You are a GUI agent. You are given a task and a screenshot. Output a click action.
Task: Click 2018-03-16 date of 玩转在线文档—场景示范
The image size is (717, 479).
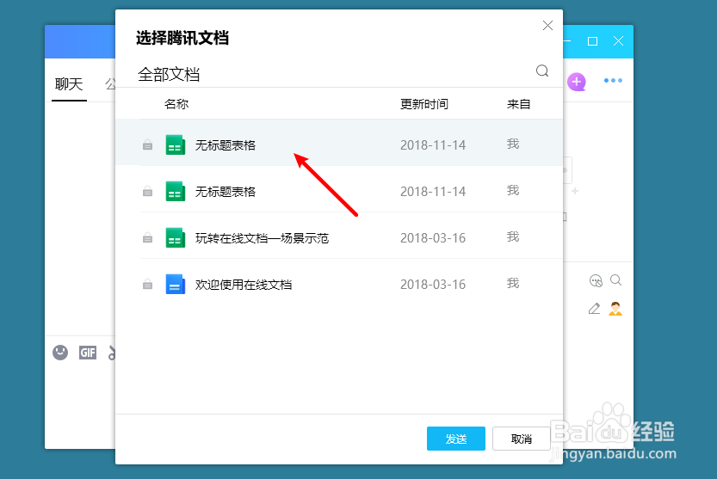tap(433, 238)
